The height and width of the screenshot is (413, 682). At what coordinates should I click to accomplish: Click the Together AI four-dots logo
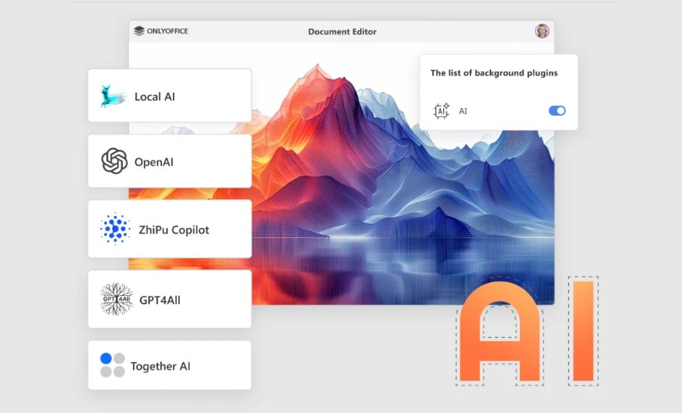pos(113,365)
